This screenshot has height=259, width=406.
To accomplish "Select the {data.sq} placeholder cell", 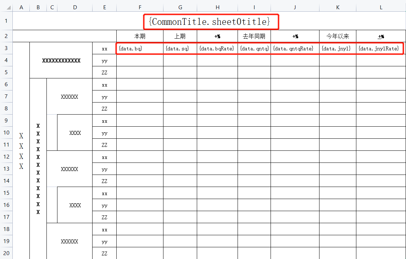I will pos(180,48).
